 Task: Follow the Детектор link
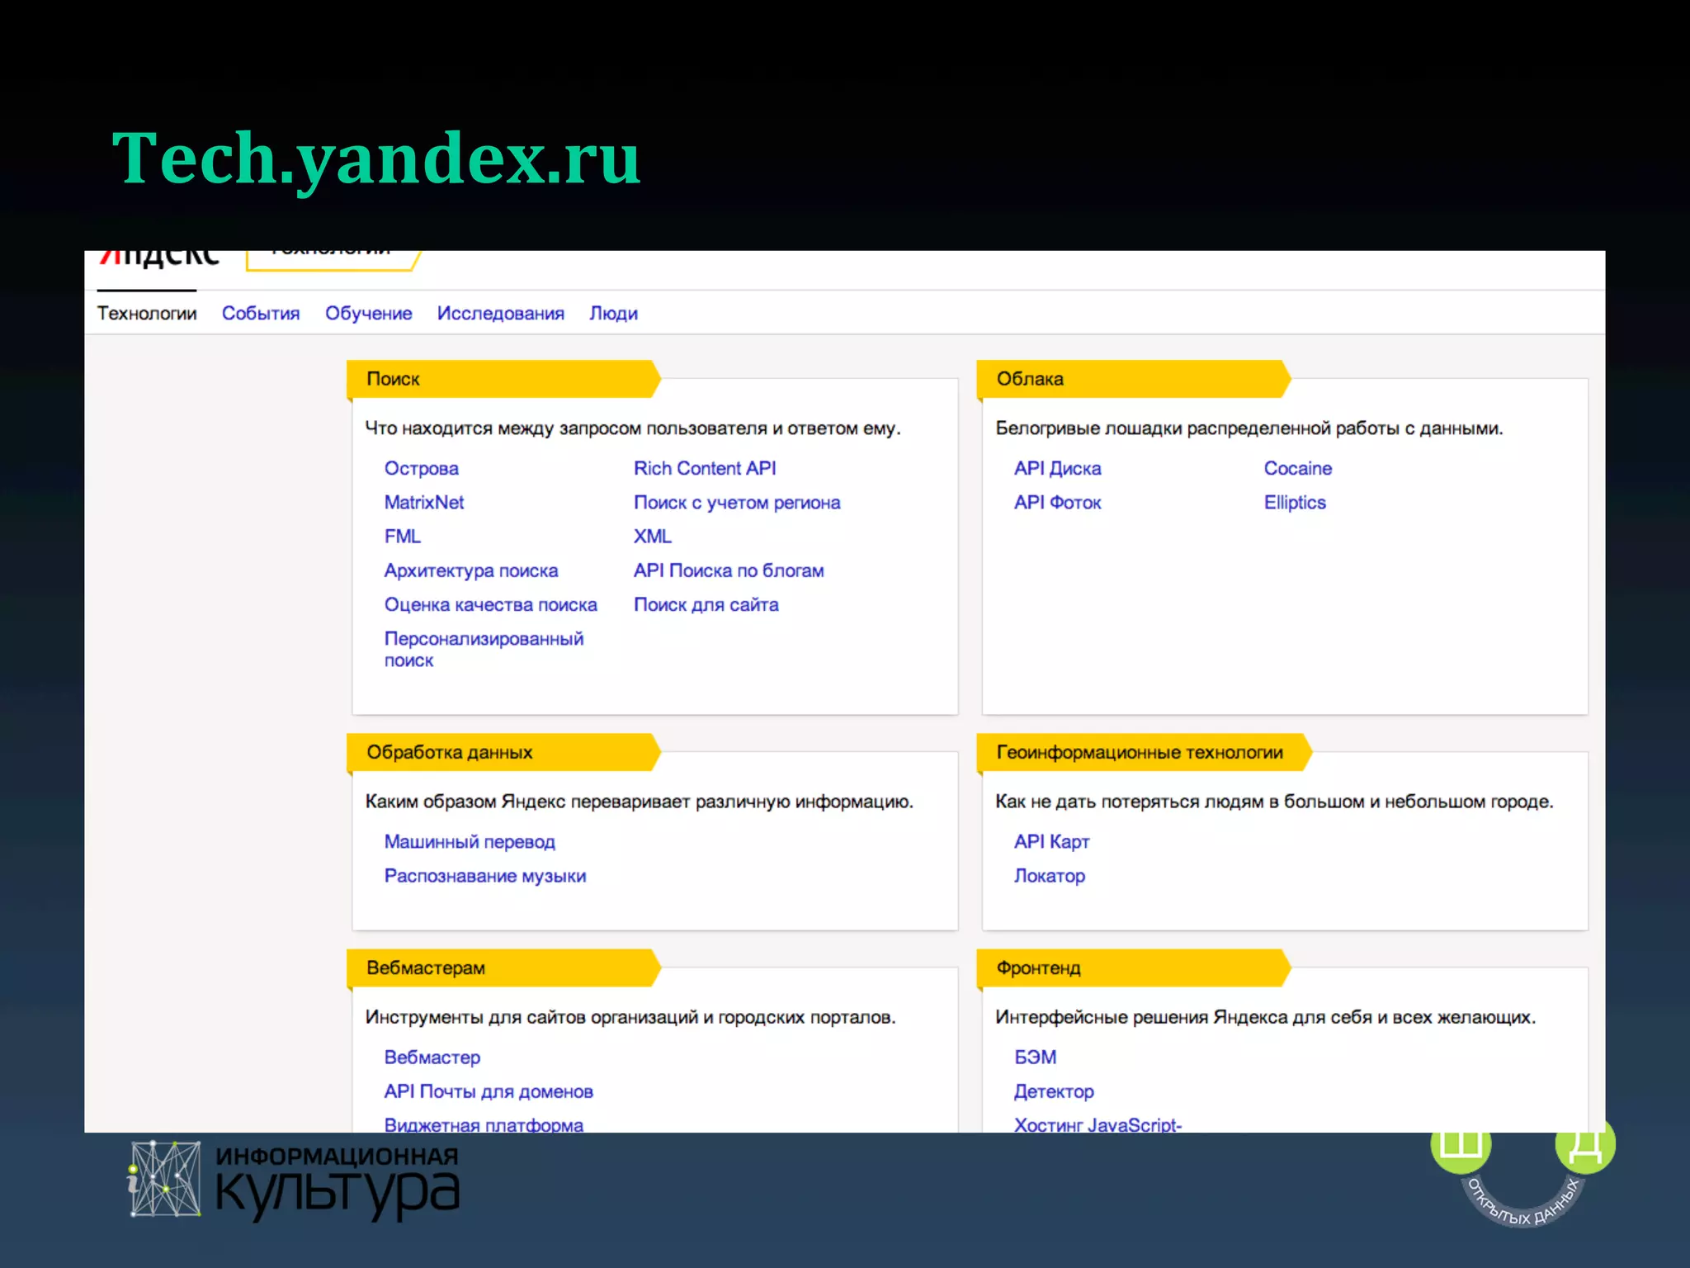[x=1054, y=1091]
